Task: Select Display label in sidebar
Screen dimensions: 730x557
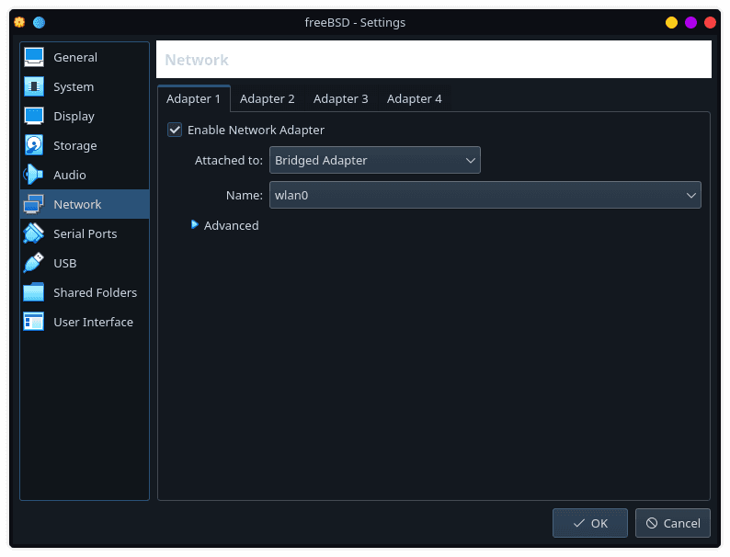Action: tap(74, 117)
